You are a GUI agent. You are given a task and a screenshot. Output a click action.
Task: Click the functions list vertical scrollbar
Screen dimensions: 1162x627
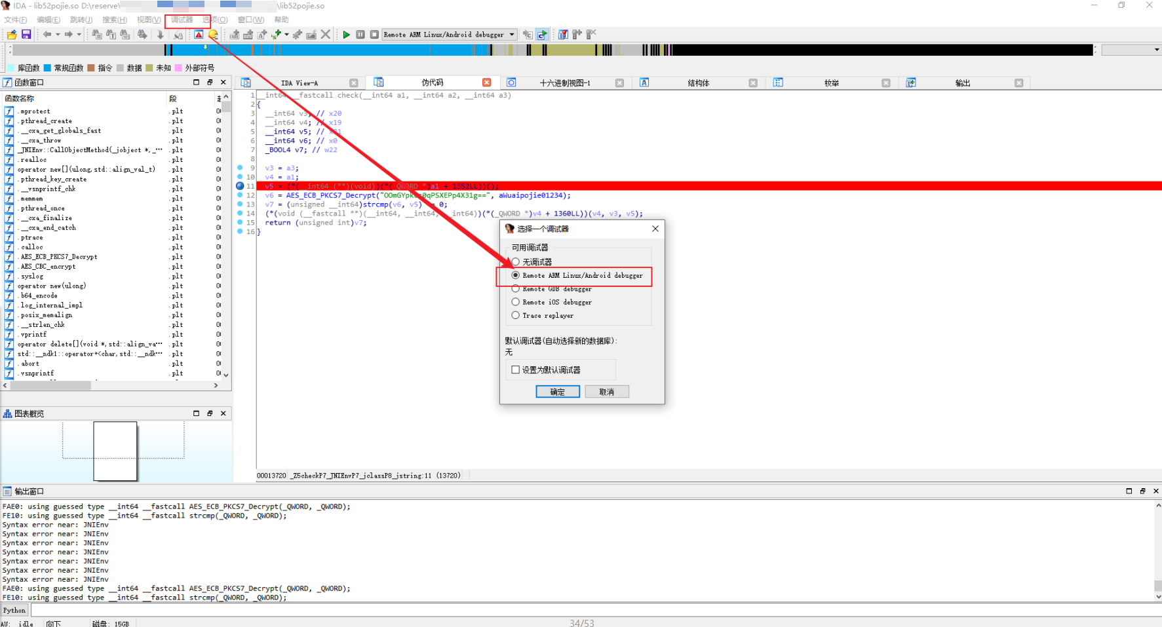pyautogui.click(x=226, y=237)
